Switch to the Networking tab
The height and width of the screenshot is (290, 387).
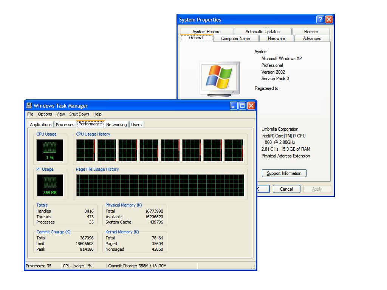116,125
